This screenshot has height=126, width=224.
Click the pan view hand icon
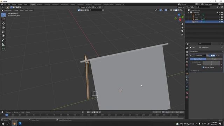182,28
